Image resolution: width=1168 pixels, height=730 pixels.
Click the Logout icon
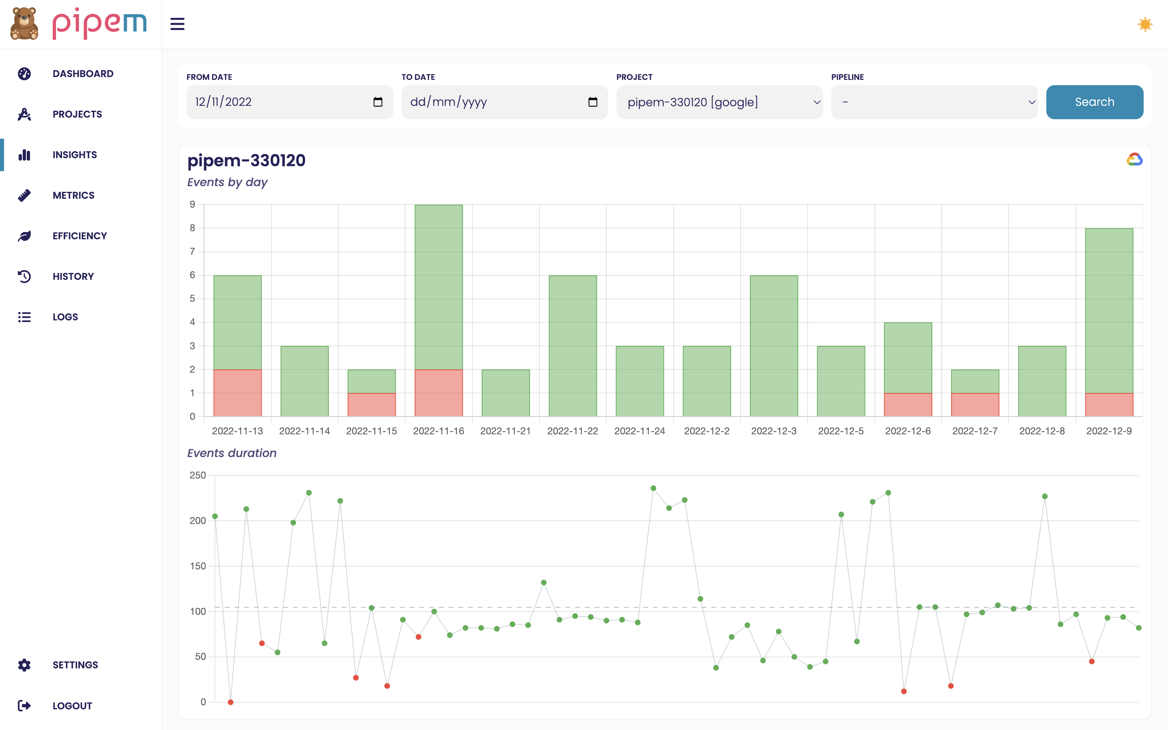(24, 705)
